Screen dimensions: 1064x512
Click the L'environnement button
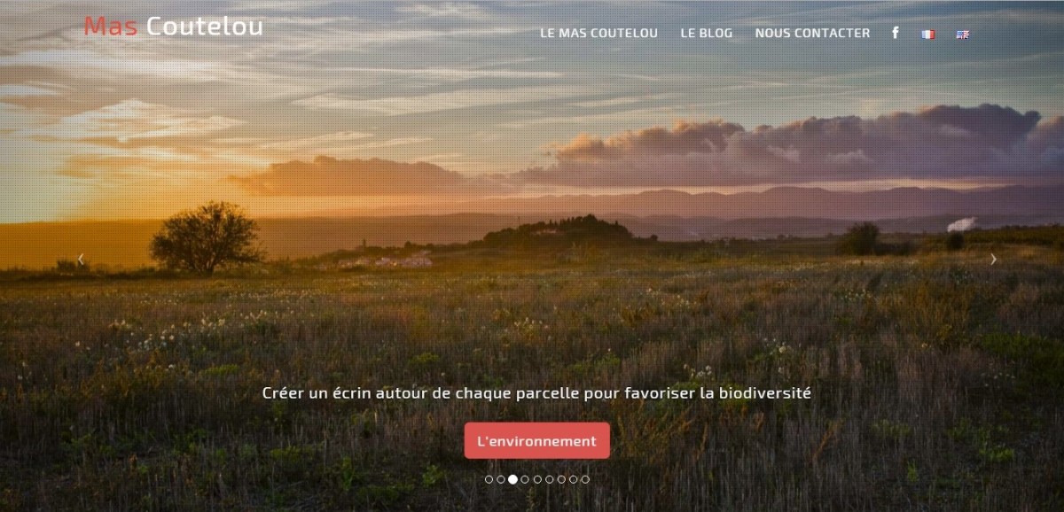coord(537,441)
